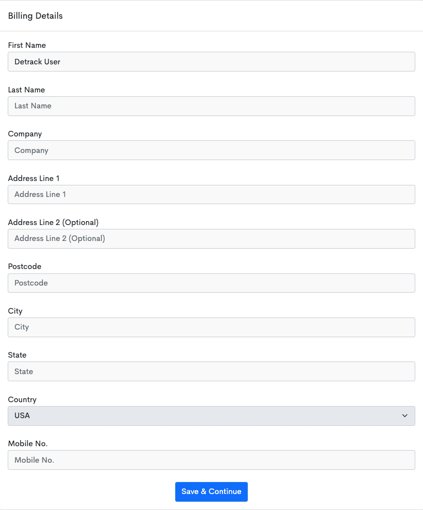Click the Postcode input box

coord(211,283)
